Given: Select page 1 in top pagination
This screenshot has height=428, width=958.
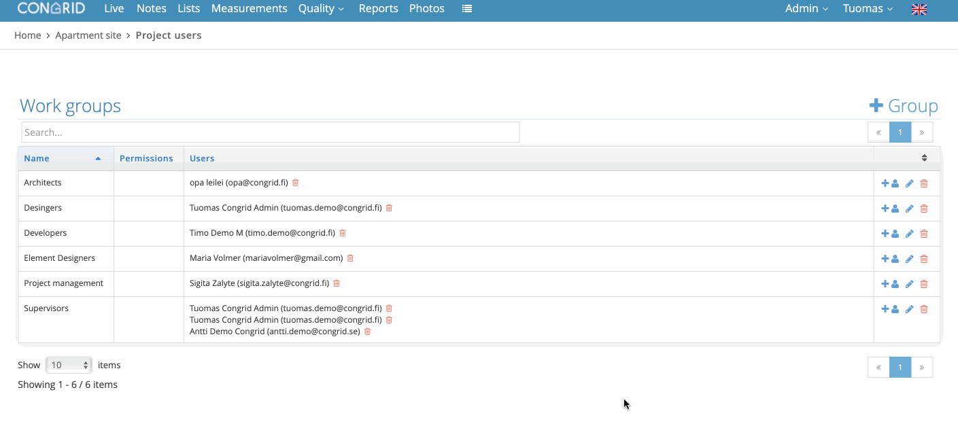Looking at the screenshot, I should 900,132.
